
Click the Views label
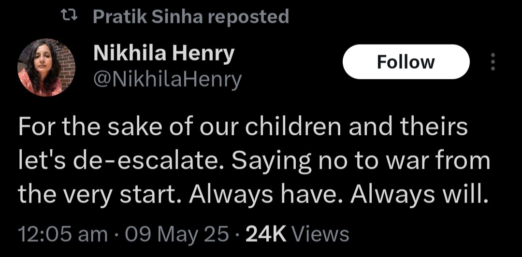pos(321,234)
